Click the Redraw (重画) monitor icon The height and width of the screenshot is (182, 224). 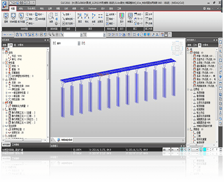(x=6, y=16)
